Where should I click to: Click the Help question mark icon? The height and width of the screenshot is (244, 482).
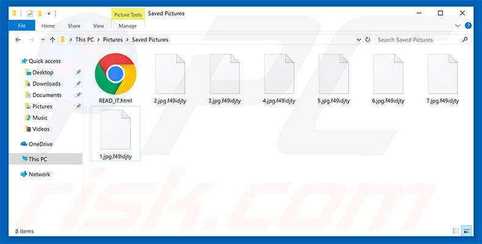click(x=468, y=26)
